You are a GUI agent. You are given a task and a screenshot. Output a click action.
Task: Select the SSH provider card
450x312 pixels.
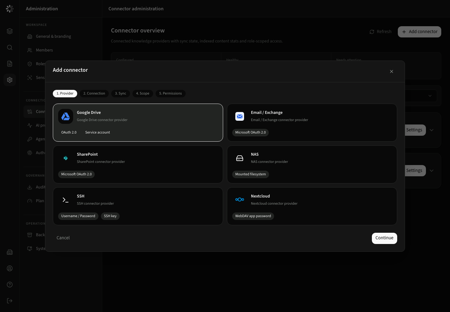138,206
